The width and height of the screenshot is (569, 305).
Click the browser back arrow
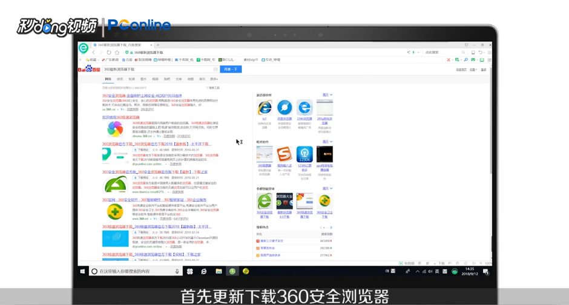tap(94, 52)
